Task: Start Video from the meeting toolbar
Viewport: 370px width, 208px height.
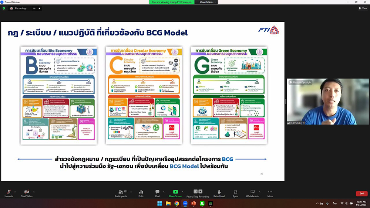Action: [x=27, y=192]
